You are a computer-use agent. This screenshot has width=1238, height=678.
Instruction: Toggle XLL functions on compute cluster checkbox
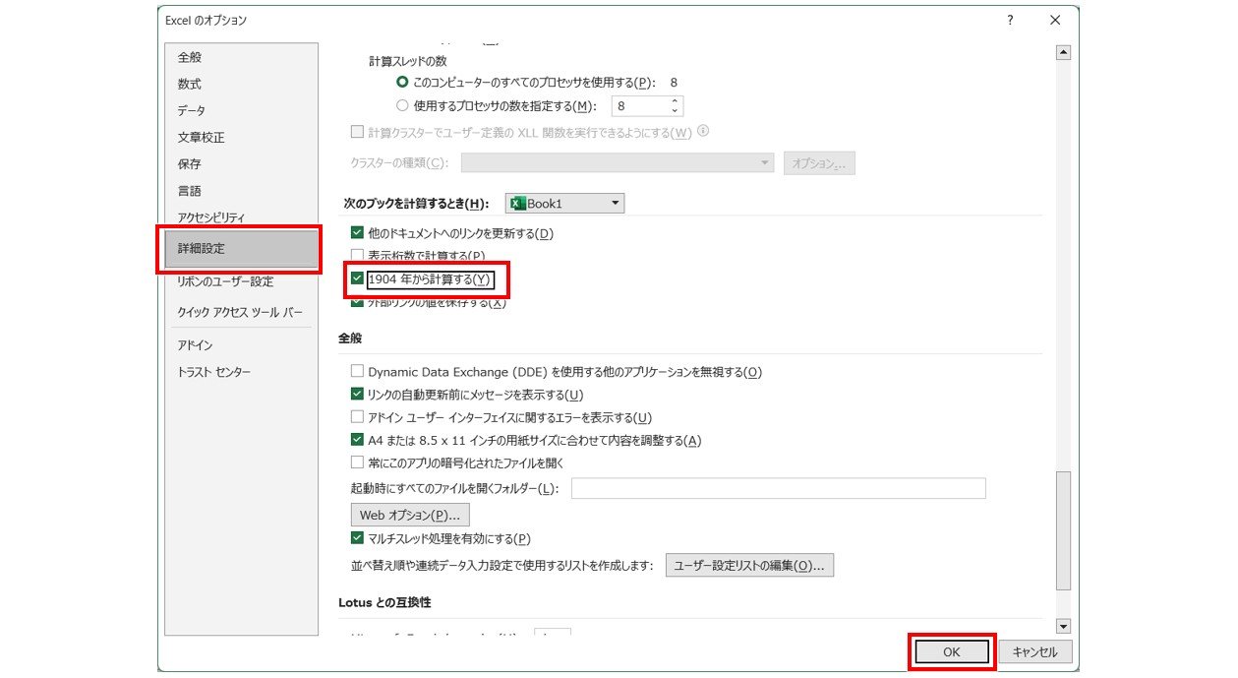[357, 133]
